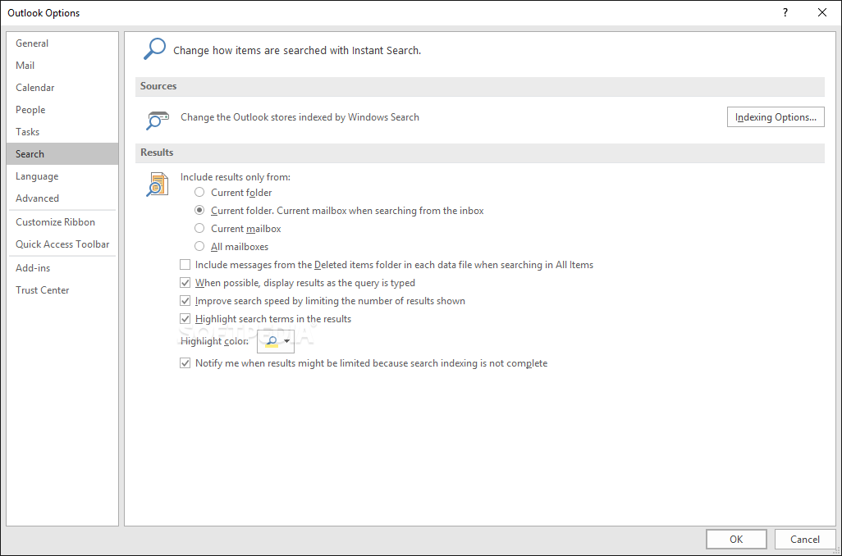Open Quick Access Toolbar settings
The height and width of the screenshot is (556, 842).
62,244
